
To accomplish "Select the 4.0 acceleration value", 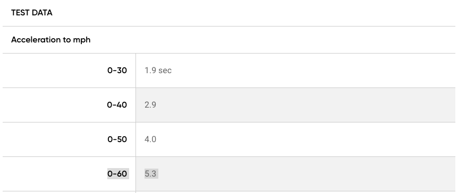I will 150,139.
